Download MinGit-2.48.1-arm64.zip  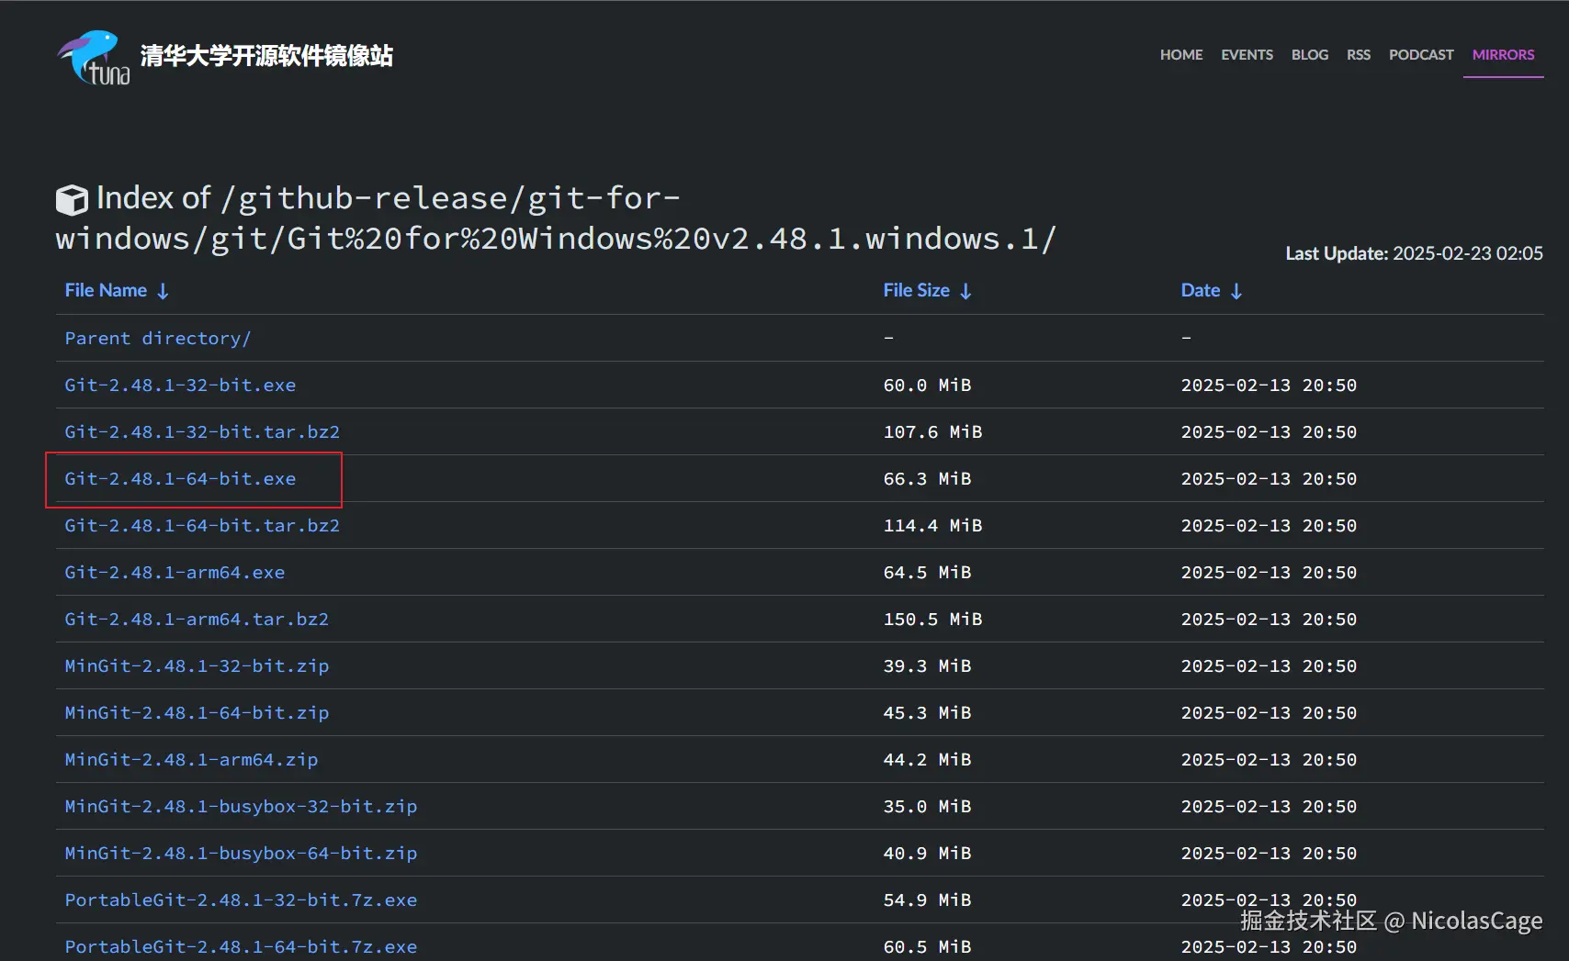point(191,760)
